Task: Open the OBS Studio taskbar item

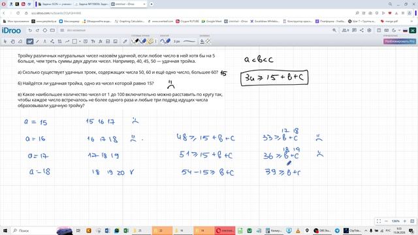Action: [322, 230]
